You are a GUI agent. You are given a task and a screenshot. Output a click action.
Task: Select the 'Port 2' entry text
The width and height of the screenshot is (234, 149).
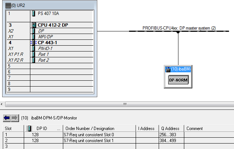pos(44,60)
